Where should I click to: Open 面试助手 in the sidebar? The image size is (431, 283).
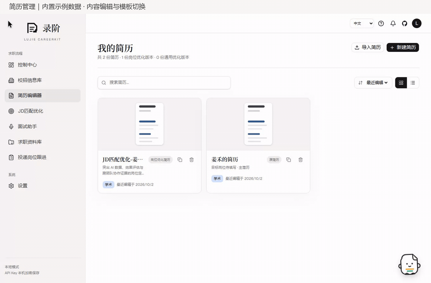[x=43, y=127]
